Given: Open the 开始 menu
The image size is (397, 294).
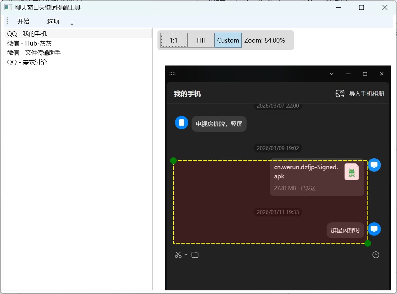Looking at the screenshot, I should point(23,21).
